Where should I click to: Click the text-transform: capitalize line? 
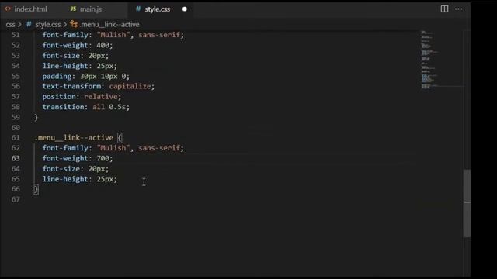[99, 86]
